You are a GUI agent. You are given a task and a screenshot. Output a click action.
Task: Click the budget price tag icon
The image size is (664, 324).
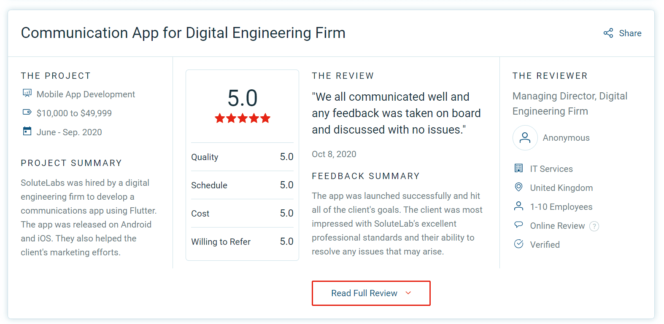pos(27,112)
